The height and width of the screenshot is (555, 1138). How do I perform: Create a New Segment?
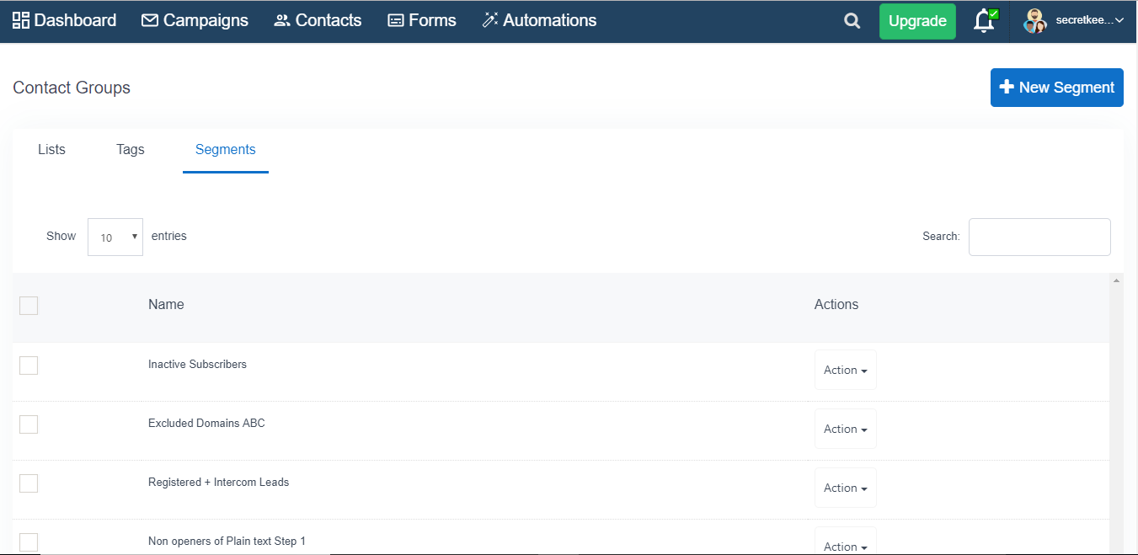tap(1056, 88)
